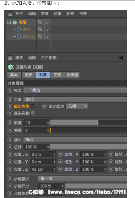The width and height of the screenshot is (135, 198).
Task: Switch to the 基本 tab
Action: coord(14,75)
